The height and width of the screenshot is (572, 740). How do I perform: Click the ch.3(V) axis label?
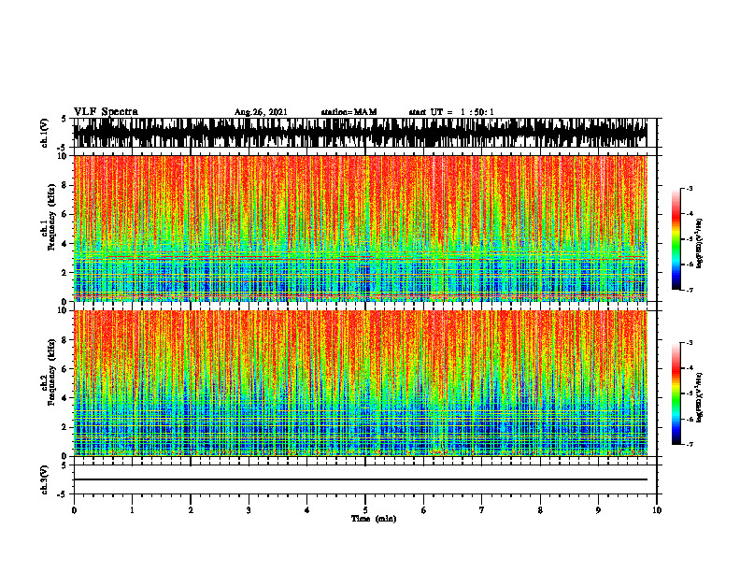point(45,479)
